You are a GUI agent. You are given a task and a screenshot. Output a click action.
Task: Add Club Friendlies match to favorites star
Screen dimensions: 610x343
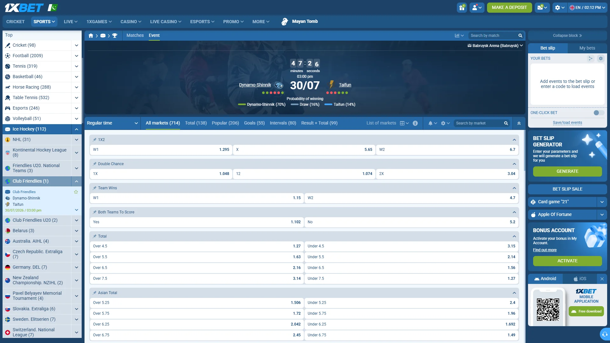76,192
